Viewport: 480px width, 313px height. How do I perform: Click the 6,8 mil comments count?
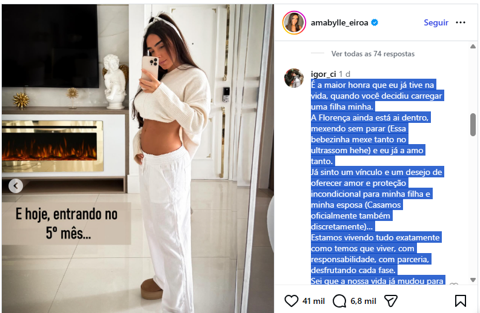(363, 301)
